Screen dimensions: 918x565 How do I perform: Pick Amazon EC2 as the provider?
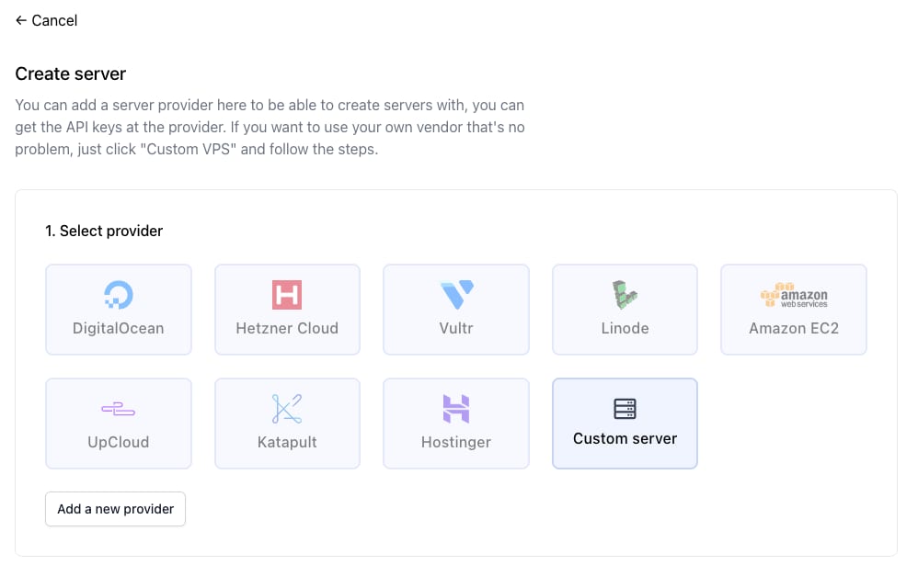pyautogui.click(x=793, y=309)
